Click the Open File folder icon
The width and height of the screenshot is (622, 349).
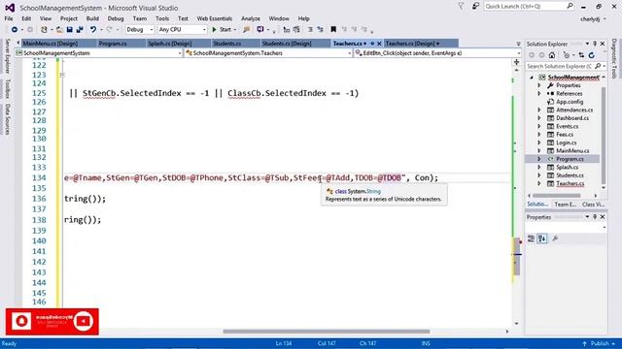(x=59, y=30)
